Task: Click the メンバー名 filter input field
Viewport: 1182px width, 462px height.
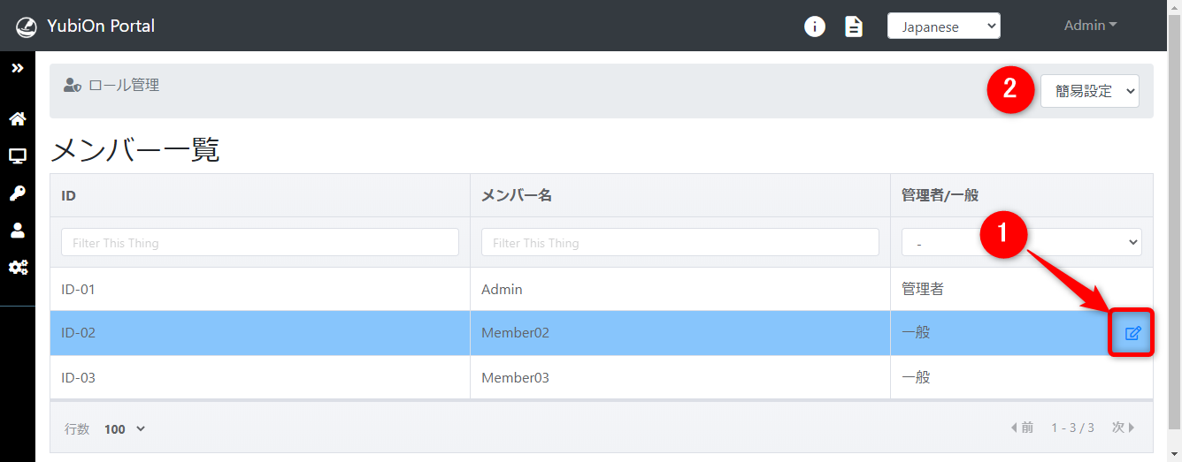Action: (x=679, y=242)
